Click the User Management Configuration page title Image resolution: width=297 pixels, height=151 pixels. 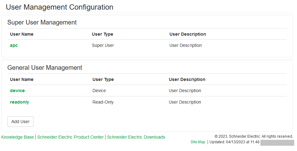click(60, 7)
